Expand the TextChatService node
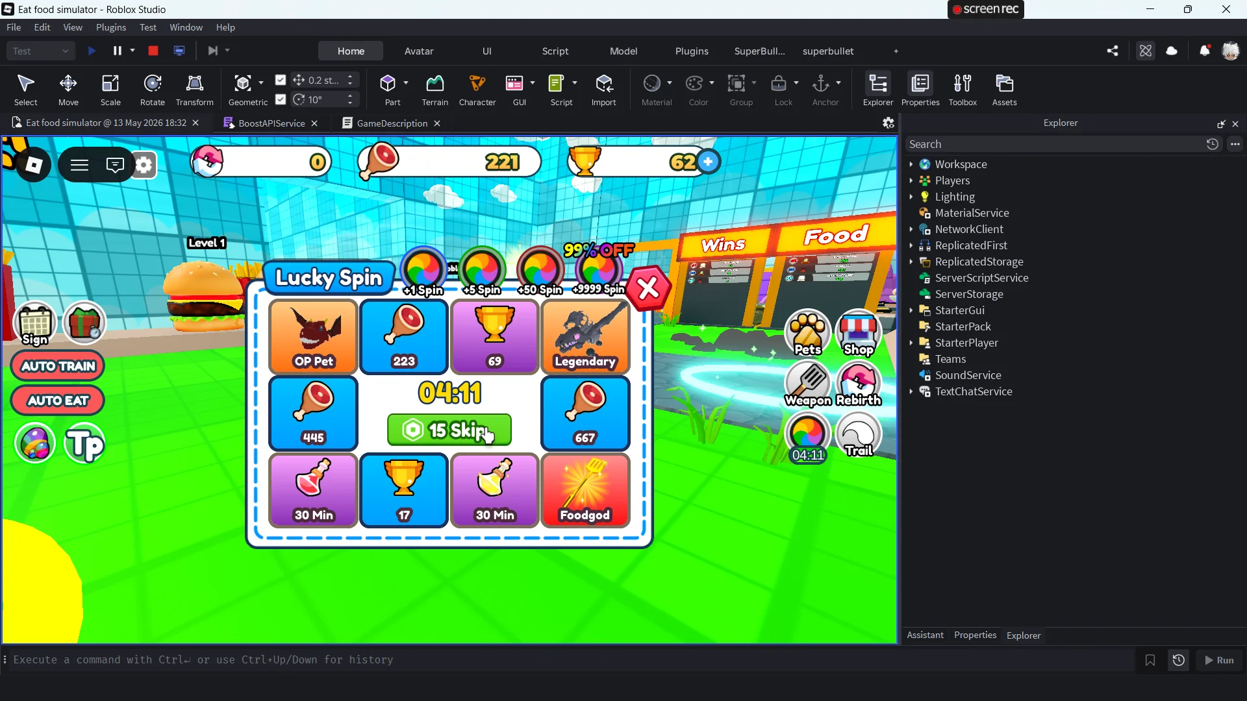The image size is (1247, 701). pyautogui.click(x=911, y=391)
